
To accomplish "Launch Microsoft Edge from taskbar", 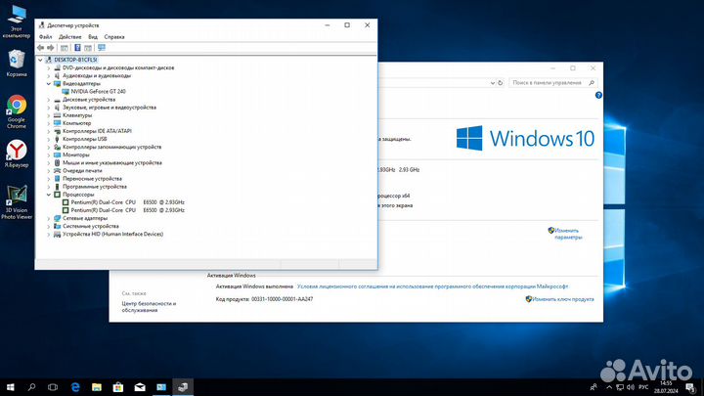I will [x=75, y=387].
